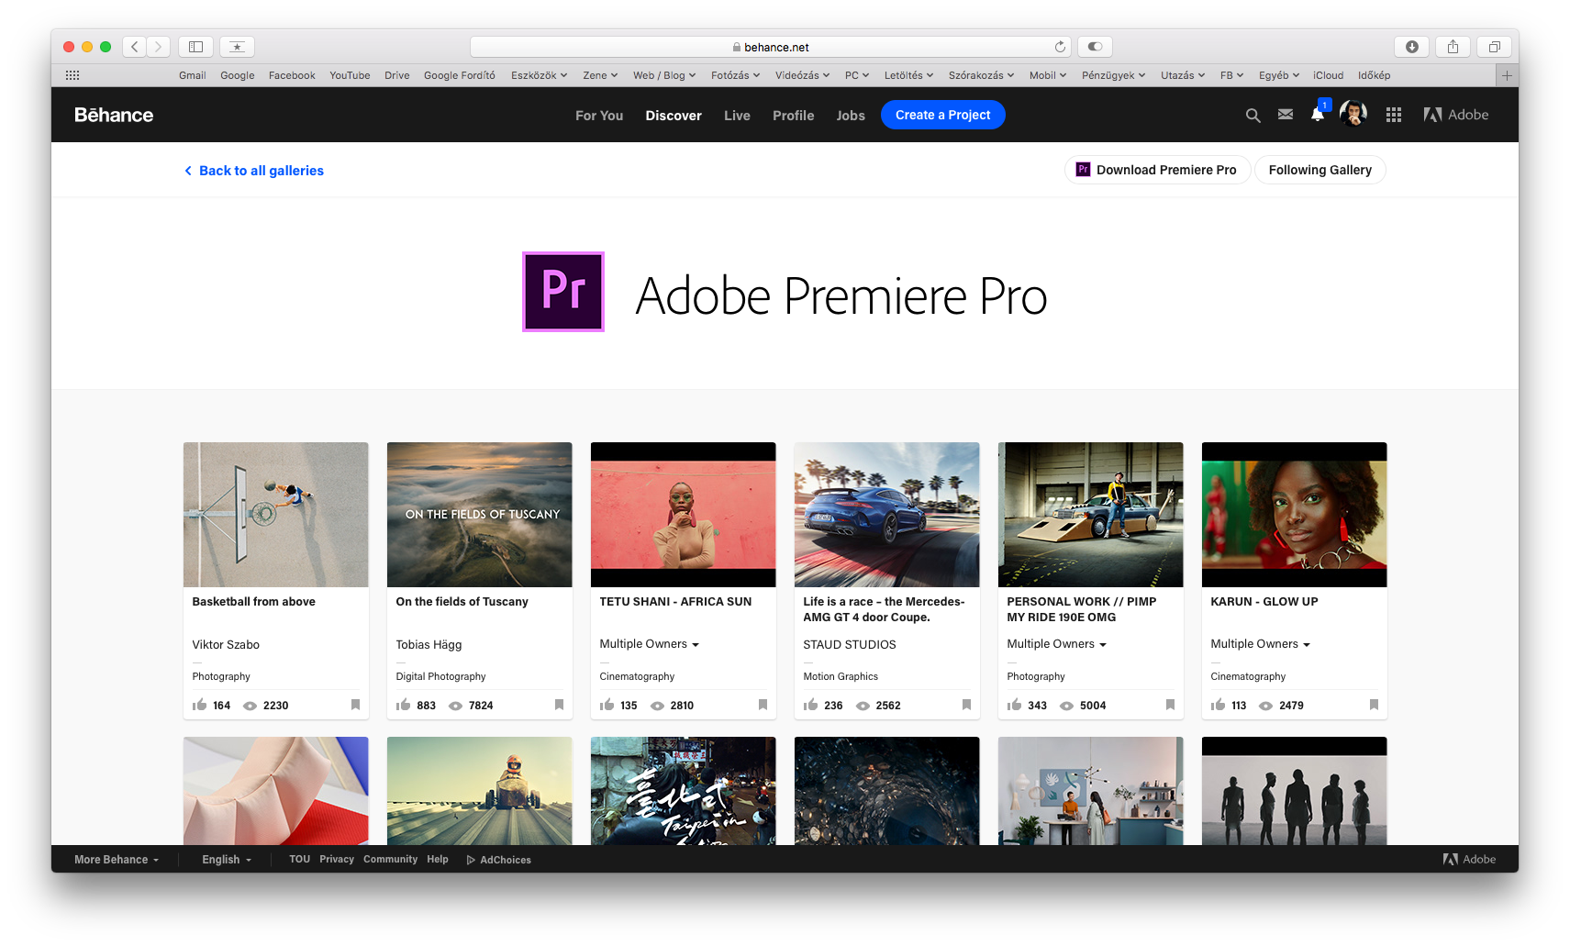The width and height of the screenshot is (1570, 946).
Task: Open the messages envelope icon
Action: (1286, 115)
